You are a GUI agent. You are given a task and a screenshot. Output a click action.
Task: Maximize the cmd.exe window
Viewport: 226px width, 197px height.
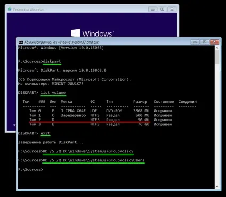click(x=205, y=42)
